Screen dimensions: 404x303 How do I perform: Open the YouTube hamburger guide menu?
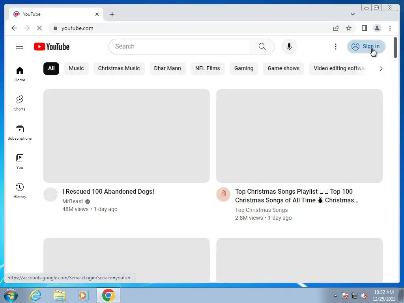coord(20,47)
